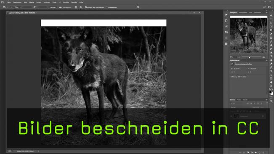The width and height of the screenshot is (274, 154).
Task: Open the Character panel icon in collapsed dock
Action: 226,27
